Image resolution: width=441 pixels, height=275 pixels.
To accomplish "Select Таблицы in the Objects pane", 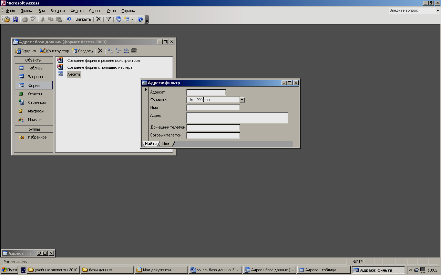I will 34,68.
